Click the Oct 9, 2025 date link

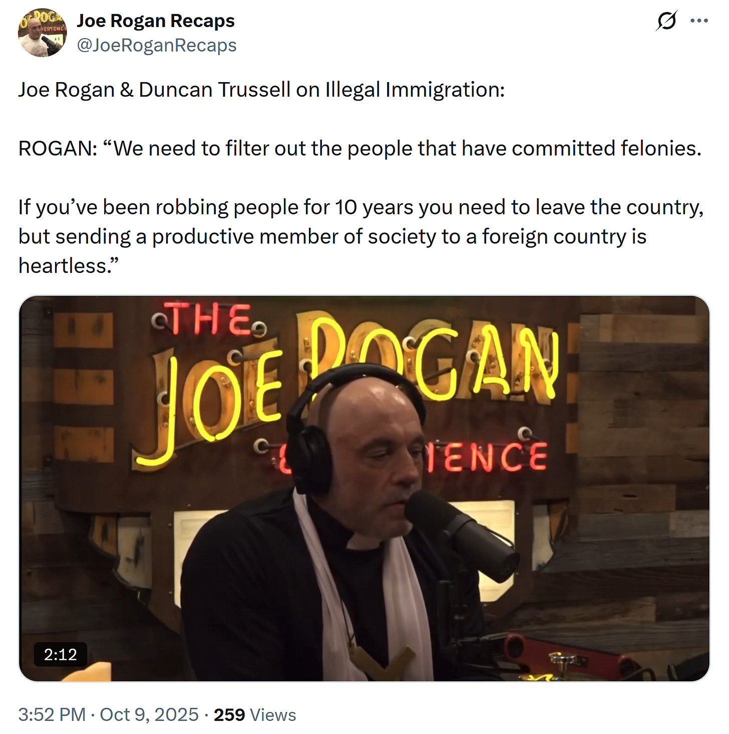(149, 714)
